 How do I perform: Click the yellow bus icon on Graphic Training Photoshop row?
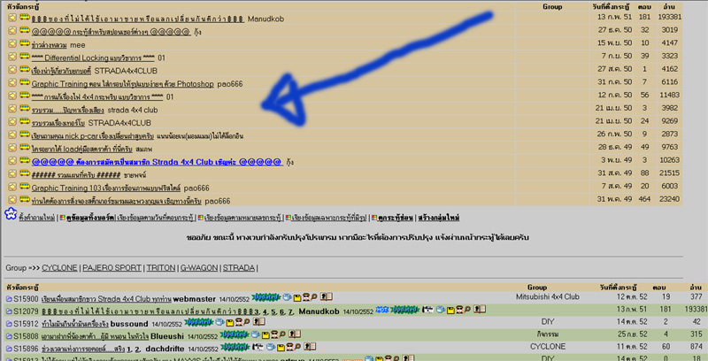coord(25,82)
